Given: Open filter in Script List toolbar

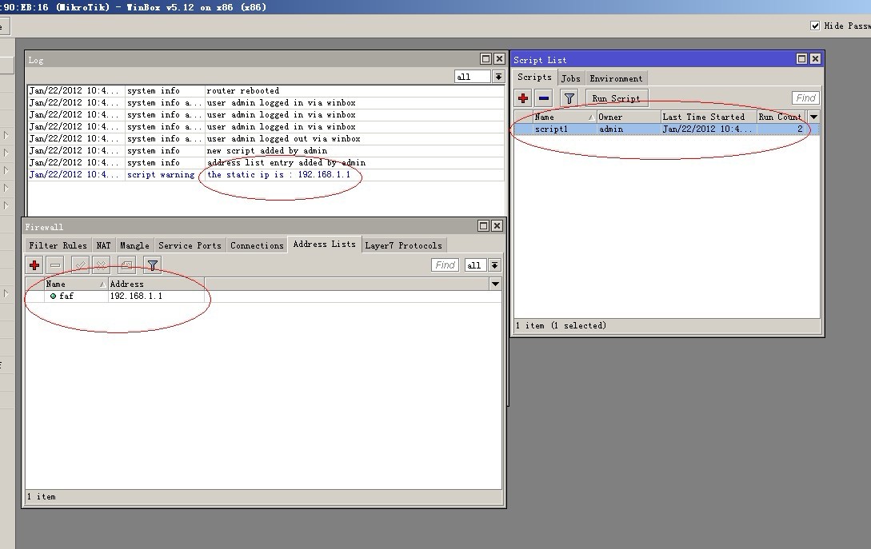Looking at the screenshot, I should click(x=569, y=98).
